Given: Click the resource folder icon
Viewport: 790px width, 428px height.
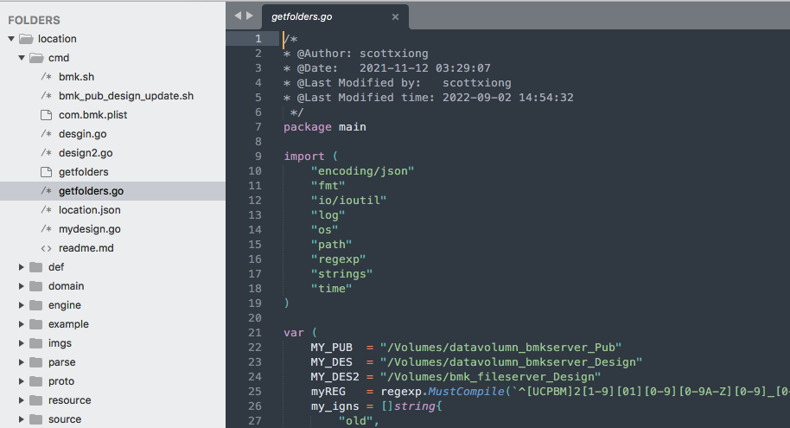Looking at the screenshot, I should pos(35,400).
